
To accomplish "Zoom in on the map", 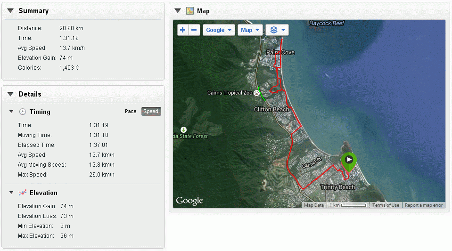I will (x=183, y=30).
